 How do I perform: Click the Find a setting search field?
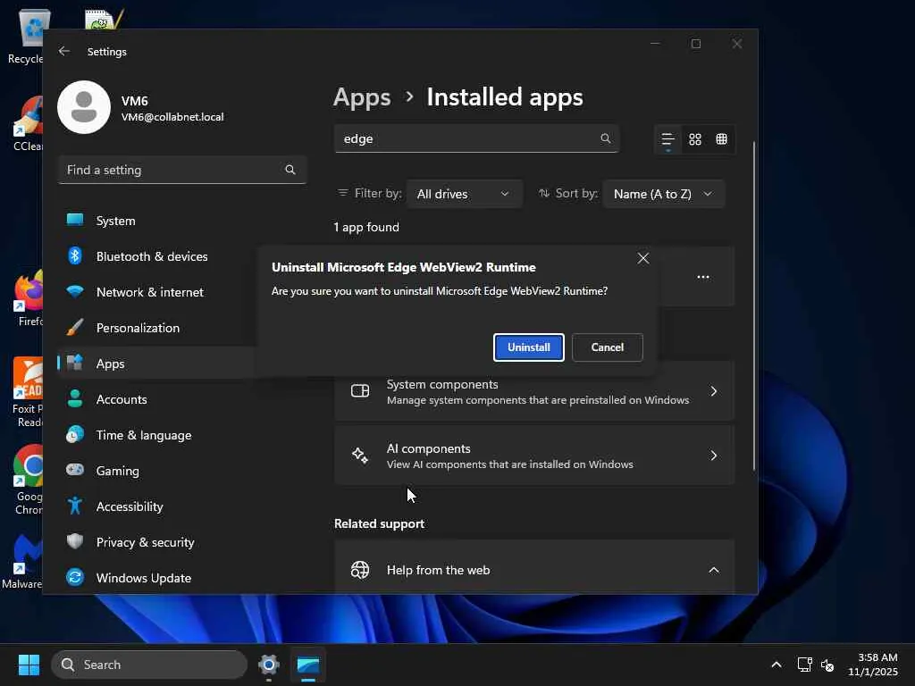(172, 170)
